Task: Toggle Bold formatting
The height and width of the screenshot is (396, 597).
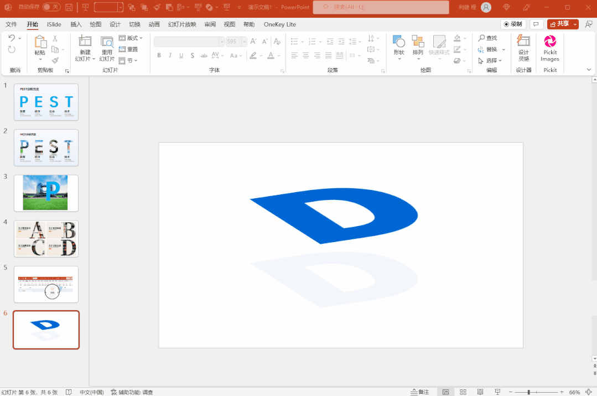Action: pos(159,55)
